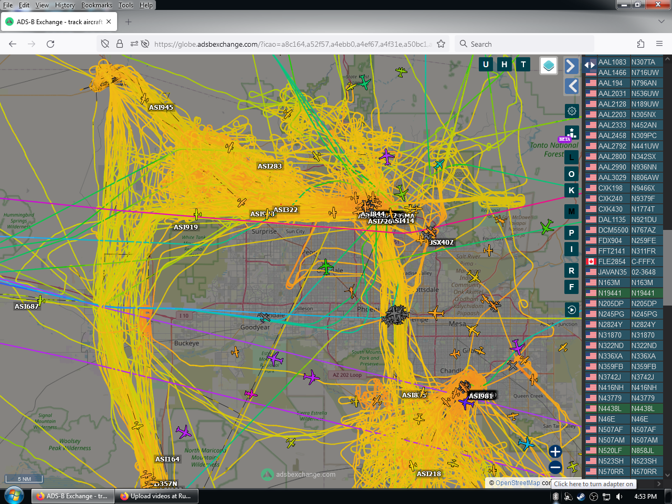Toggle sidebar with the double-arrow icon
Screen dimensions: 672x504
coord(590,65)
